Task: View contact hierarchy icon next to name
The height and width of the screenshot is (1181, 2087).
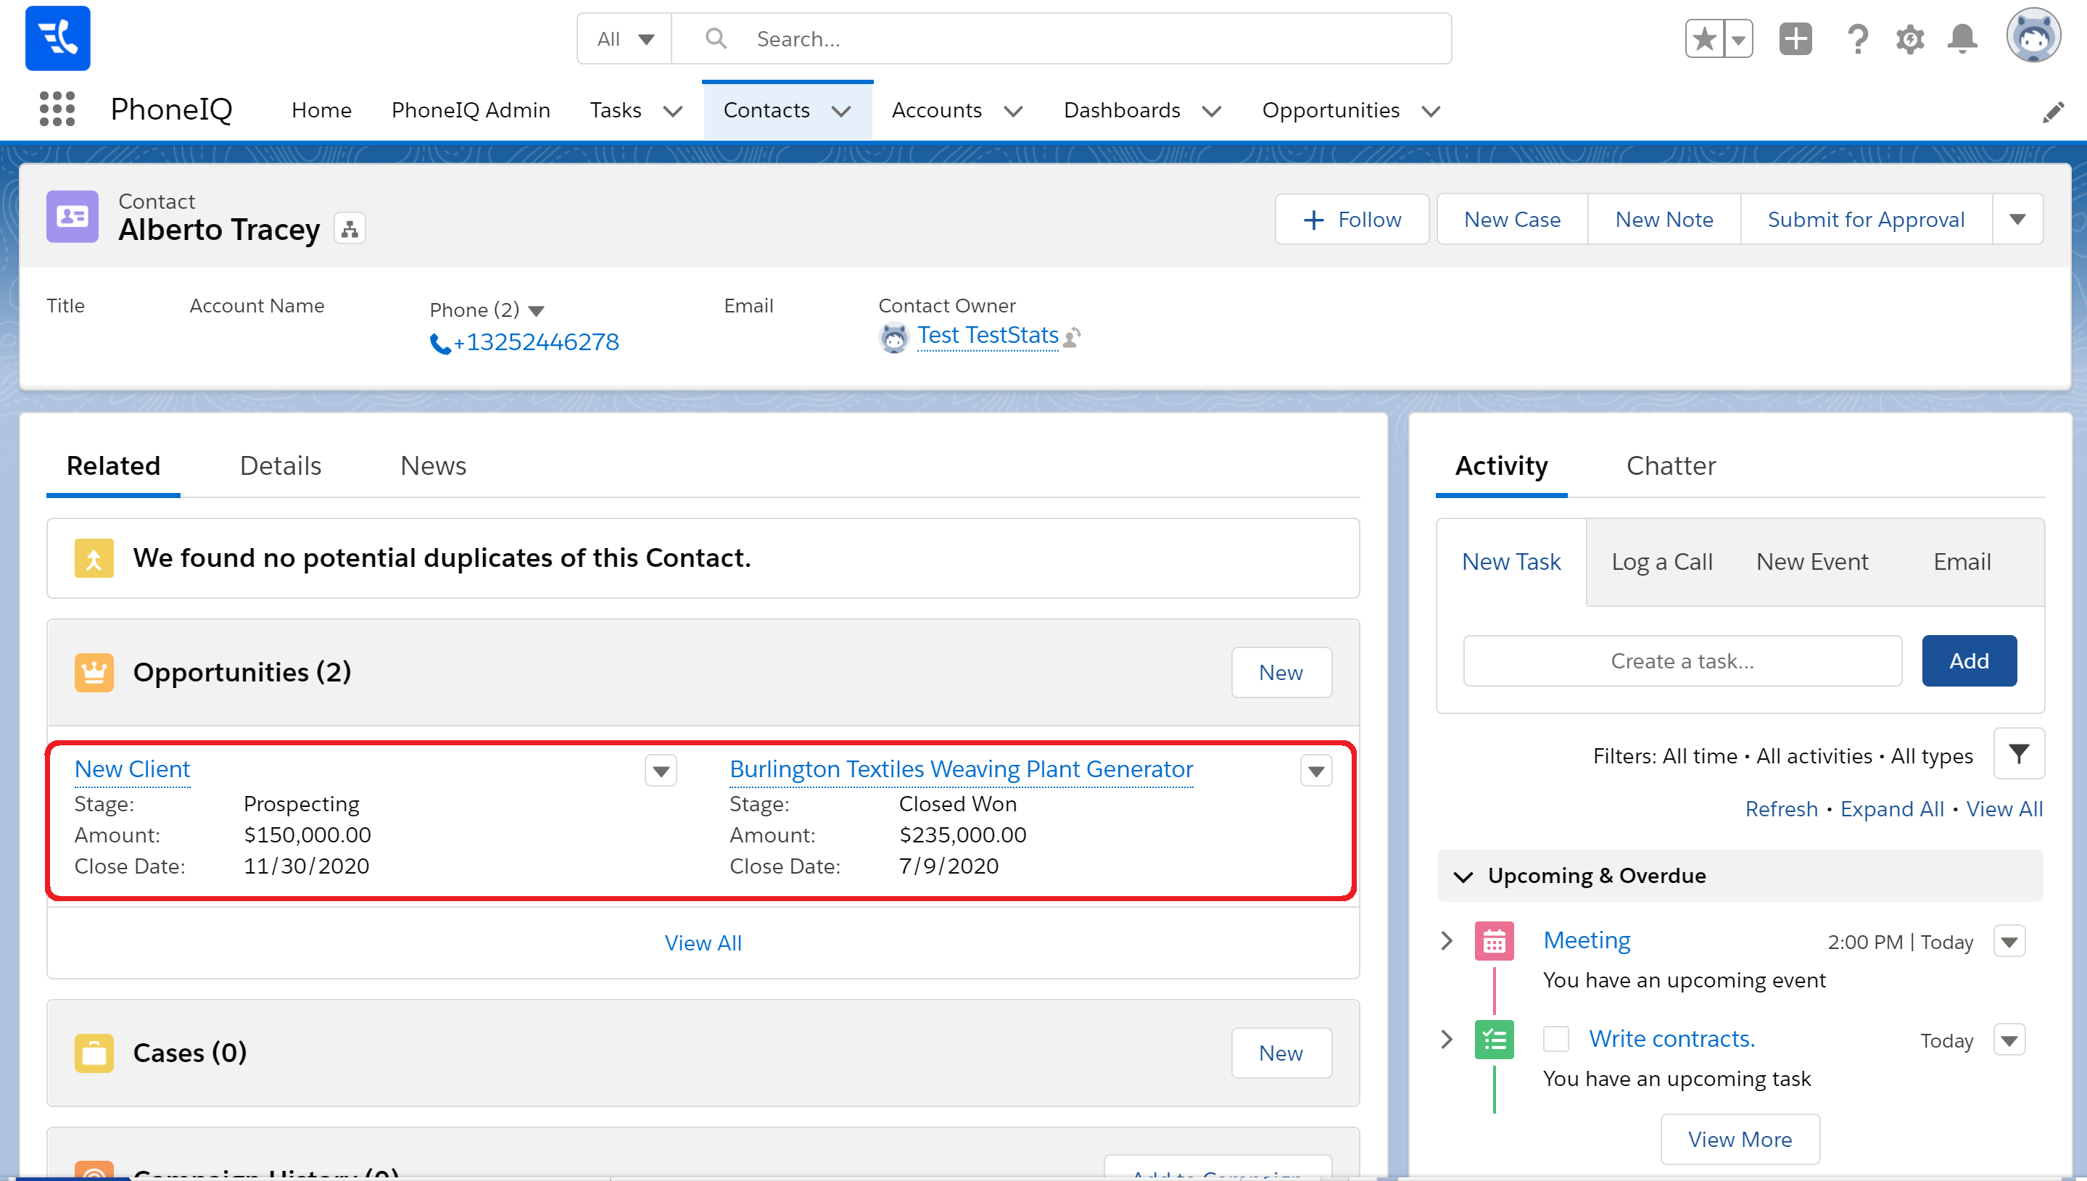Action: [350, 230]
